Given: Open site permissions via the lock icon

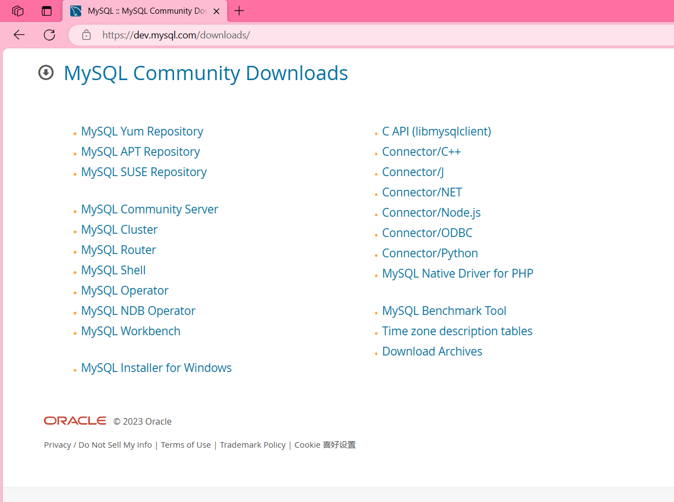Looking at the screenshot, I should pyautogui.click(x=86, y=34).
